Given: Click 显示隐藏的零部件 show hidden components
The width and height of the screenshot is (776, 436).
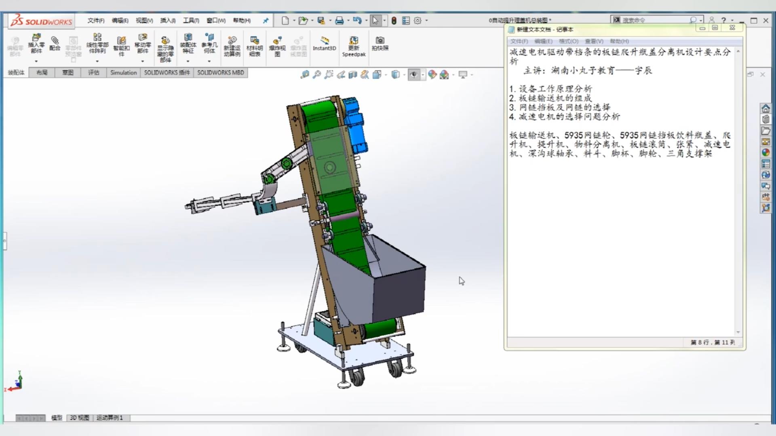Looking at the screenshot, I should (165, 48).
